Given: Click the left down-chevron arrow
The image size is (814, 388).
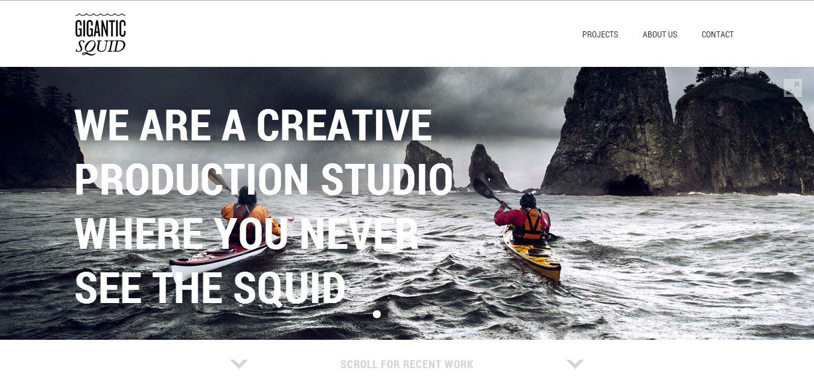Looking at the screenshot, I should click(x=239, y=364).
